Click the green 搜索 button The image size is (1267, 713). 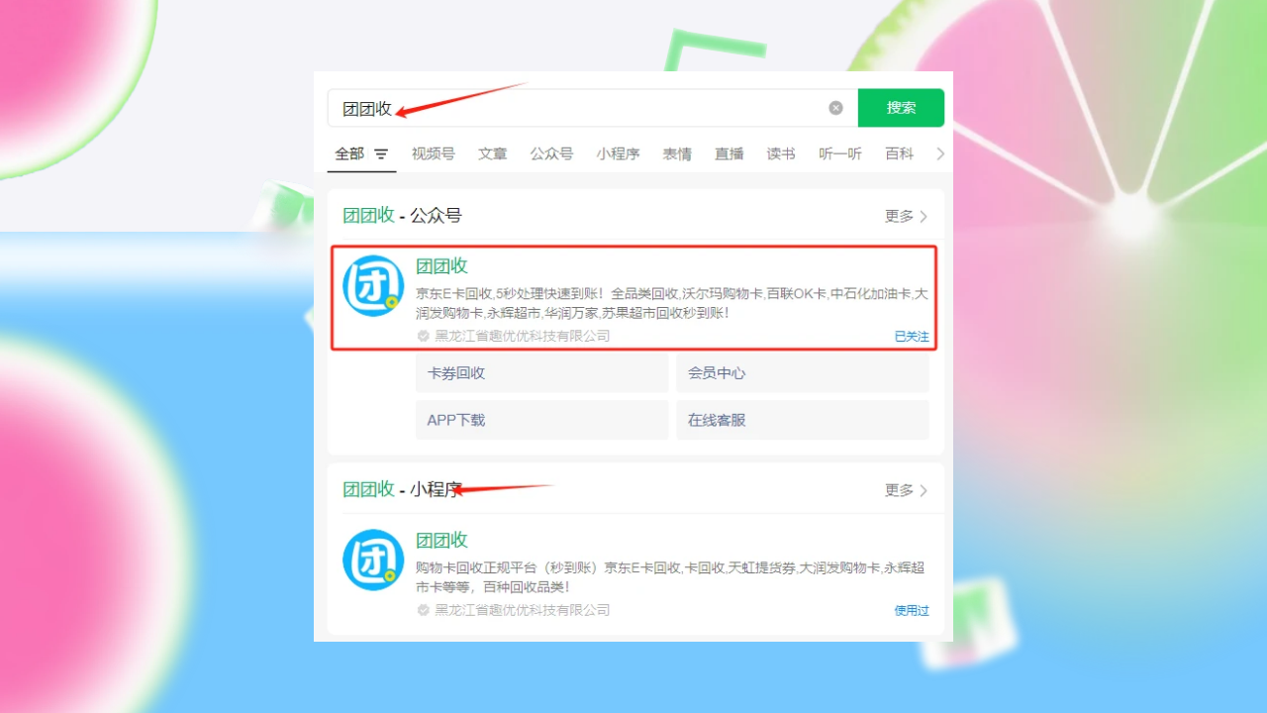pyautogui.click(x=901, y=108)
